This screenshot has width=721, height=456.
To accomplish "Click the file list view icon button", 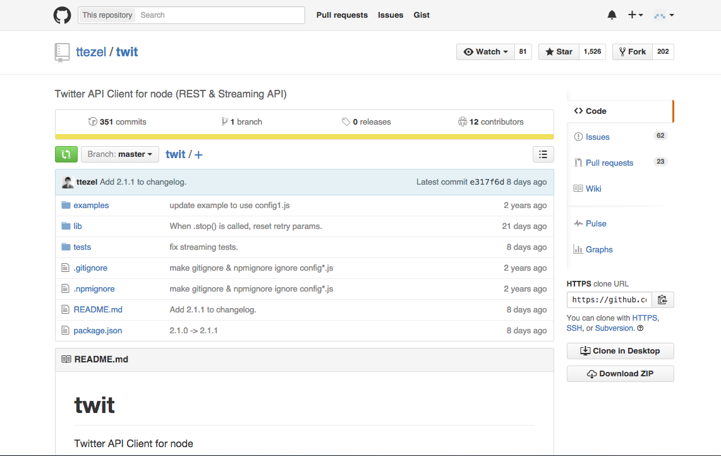I will click(543, 154).
